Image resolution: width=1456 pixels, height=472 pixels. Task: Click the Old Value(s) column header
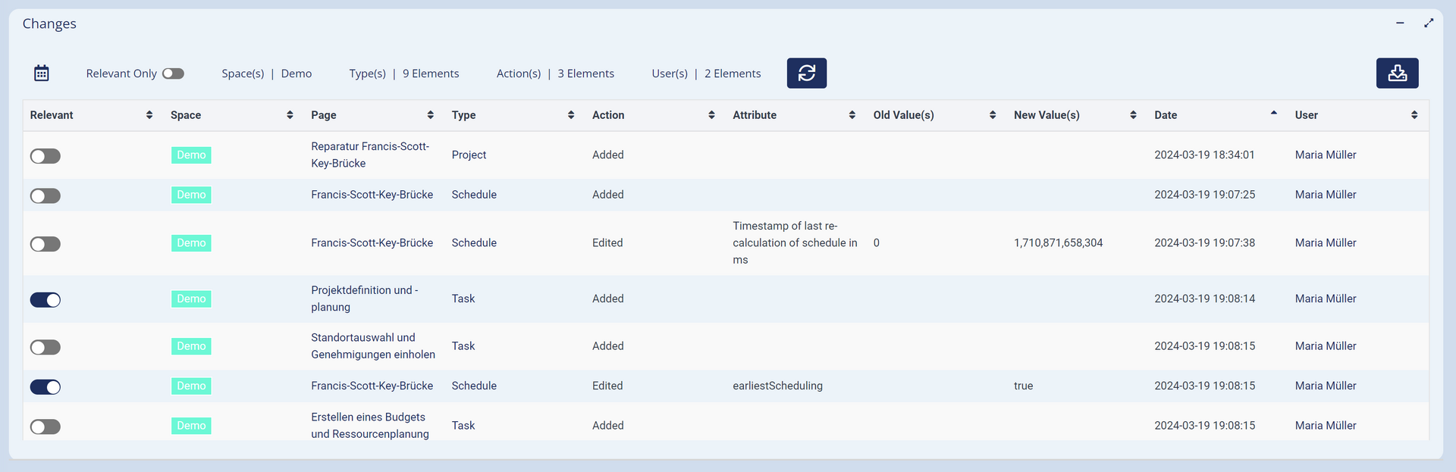[903, 115]
